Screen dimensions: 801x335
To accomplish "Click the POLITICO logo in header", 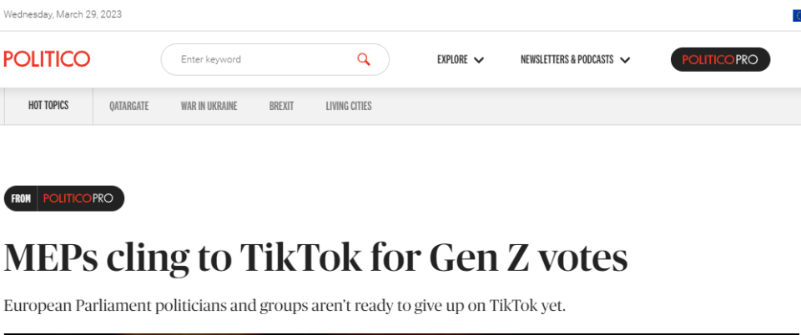I will [47, 59].
